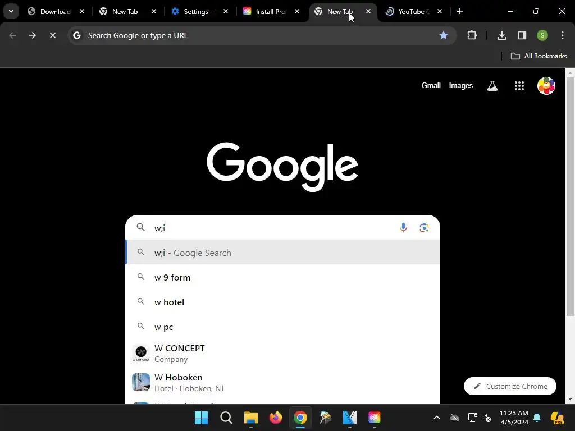The width and height of the screenshot is (575, 431).
Task: Open the notifications bell icon
Action: 537,418
